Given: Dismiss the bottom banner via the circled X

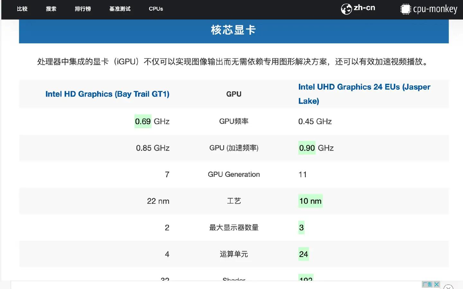Looking at the screenshot, I should pos(448,287).
